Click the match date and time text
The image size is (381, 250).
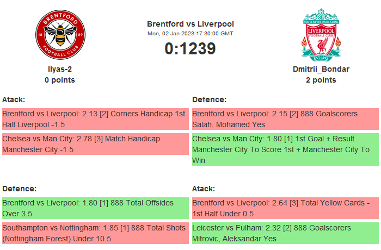coord(190,33)
